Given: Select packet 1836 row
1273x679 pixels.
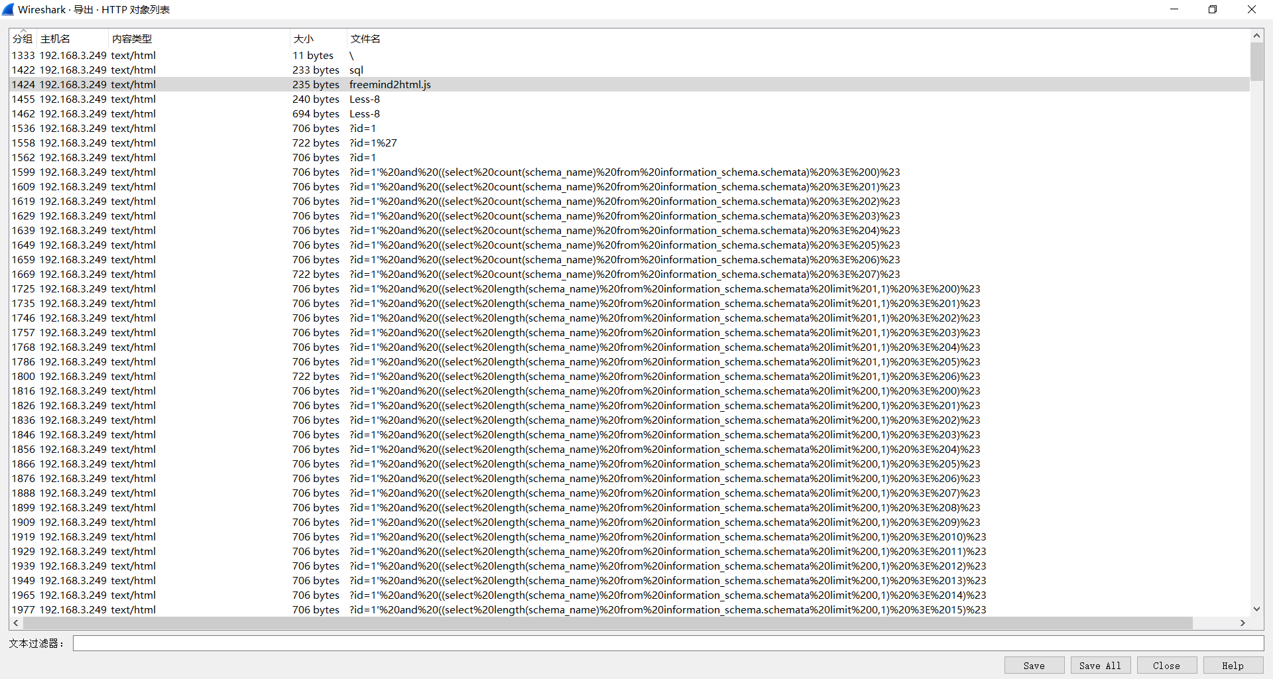Looking at the screenshot, I should click(629, 420).
